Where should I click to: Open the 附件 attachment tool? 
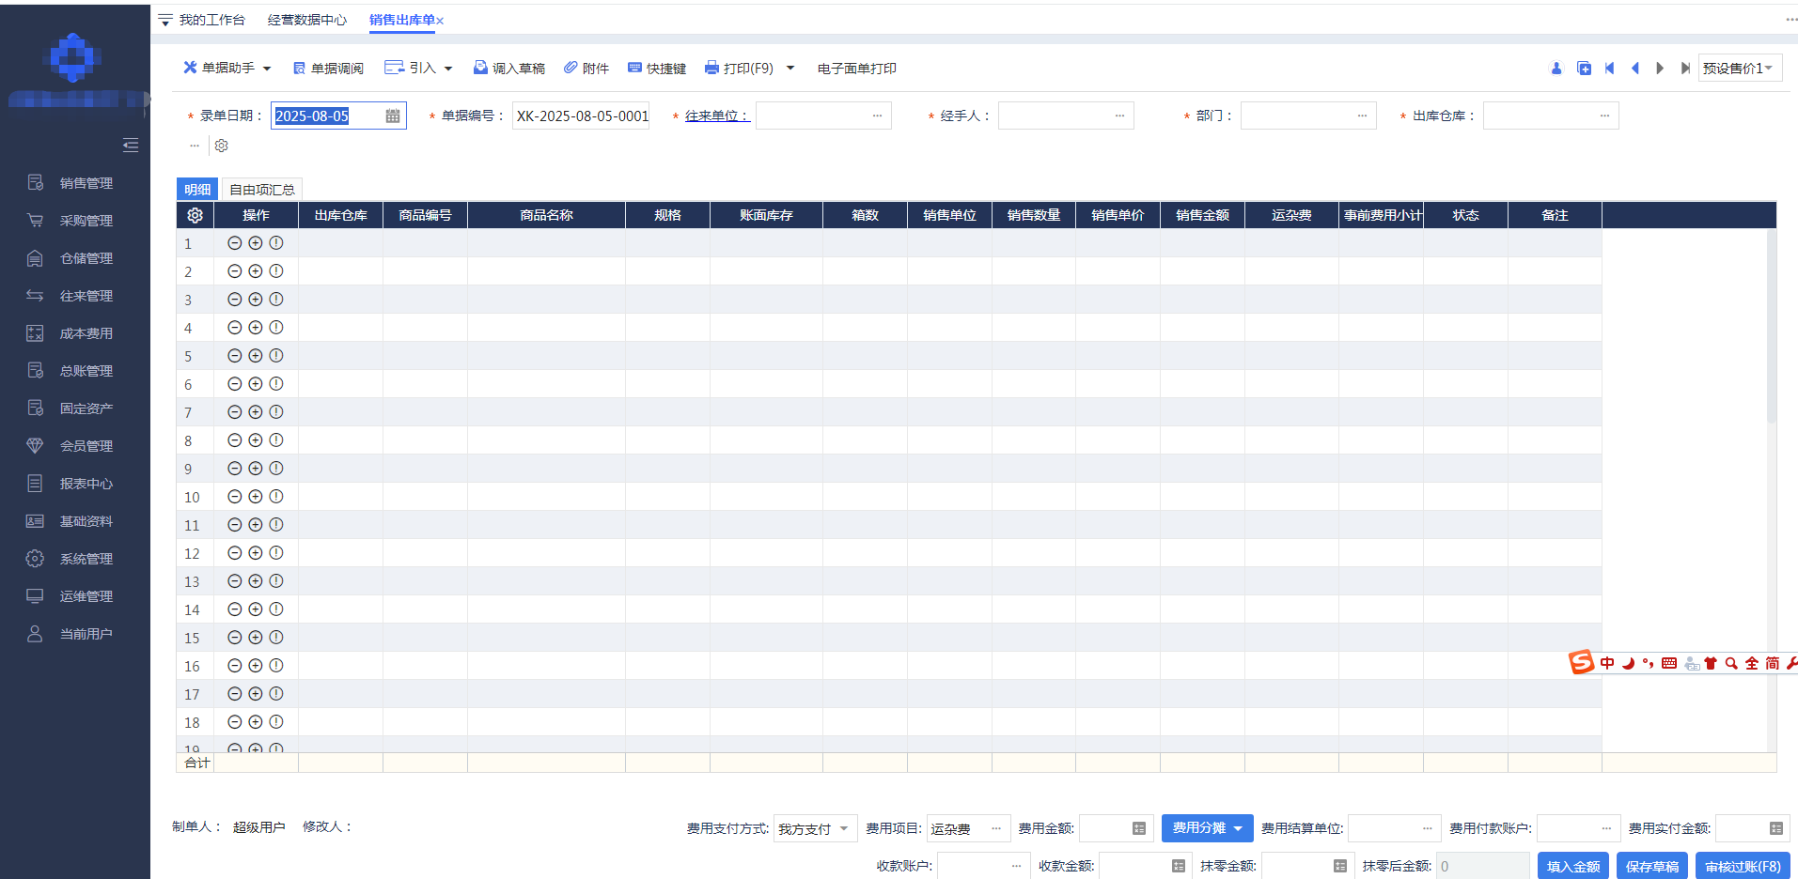click(586, 69)
